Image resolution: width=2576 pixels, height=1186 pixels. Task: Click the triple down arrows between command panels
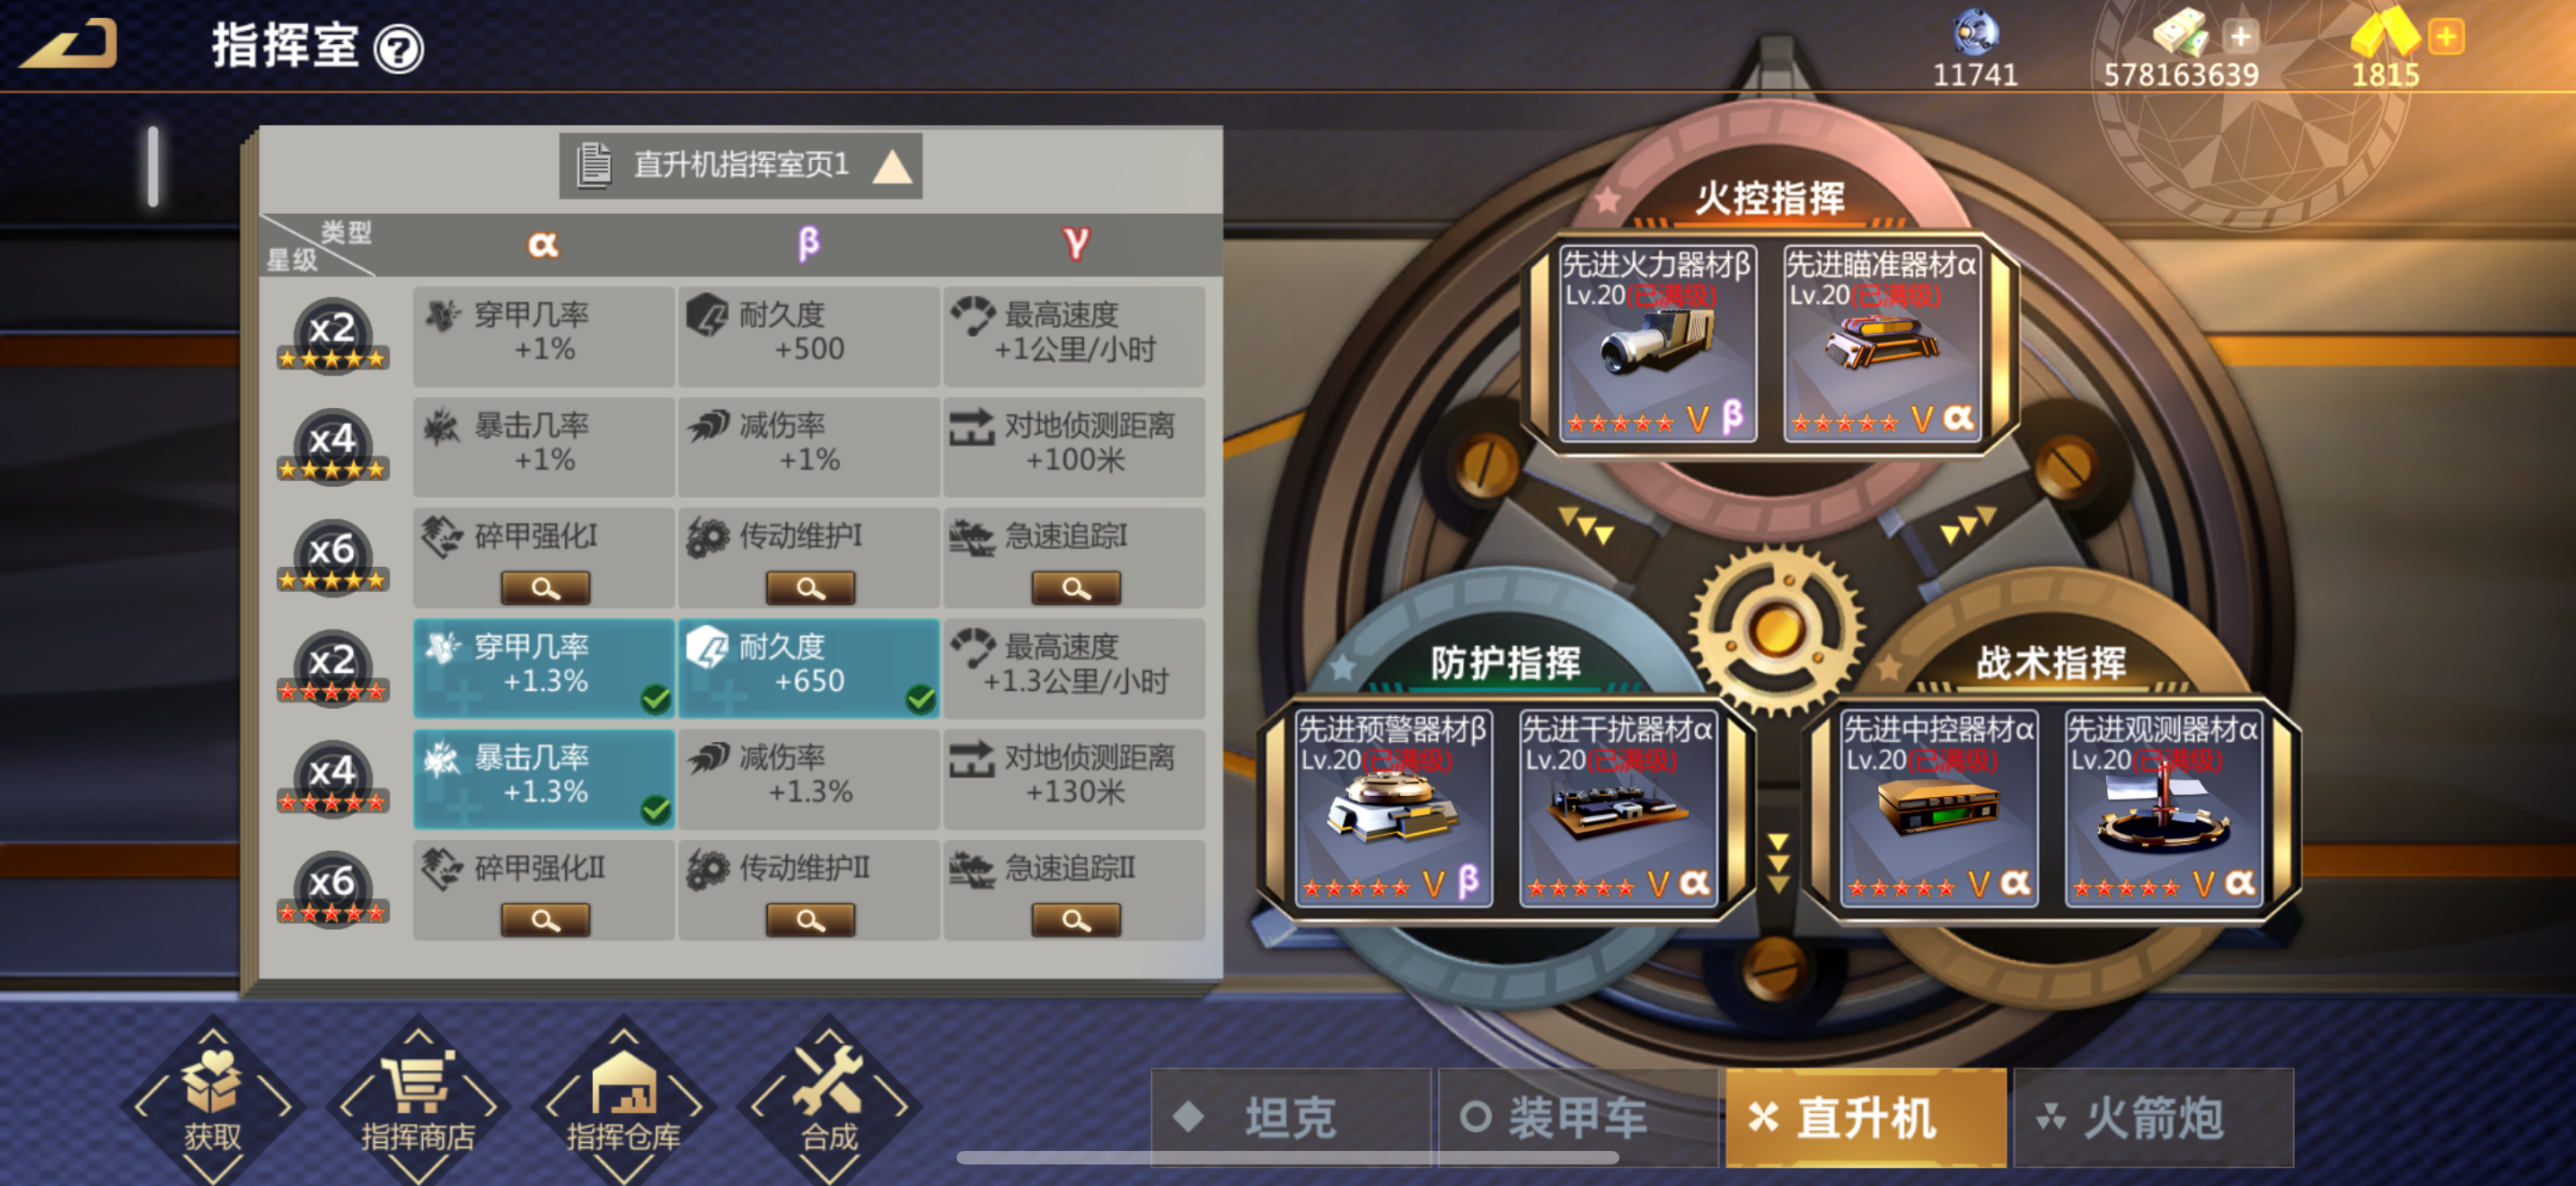[1778, 862]
